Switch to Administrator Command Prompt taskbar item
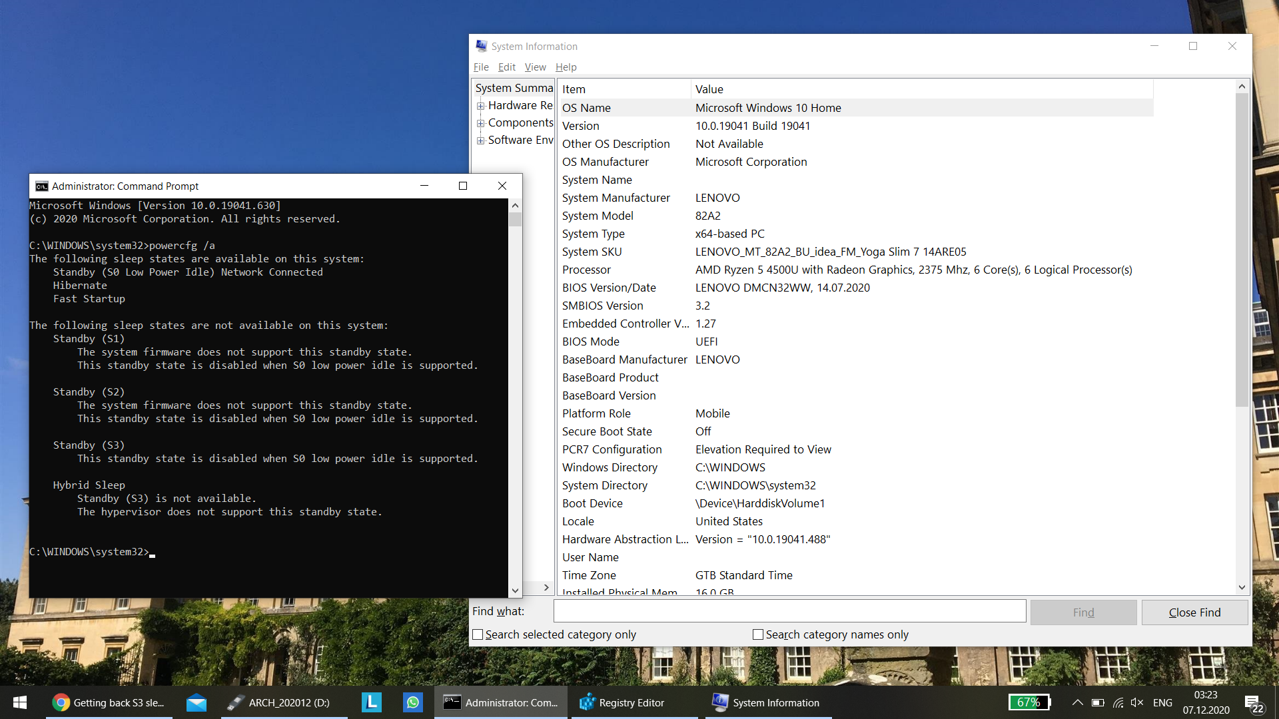The height and width of the screenshot is (719, 1279). coord(501,702)
